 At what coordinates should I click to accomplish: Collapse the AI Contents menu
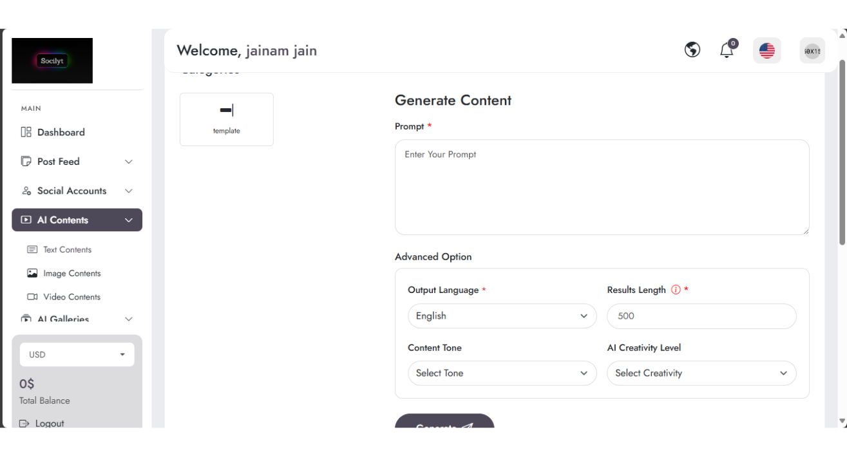[x=77, y=220]
